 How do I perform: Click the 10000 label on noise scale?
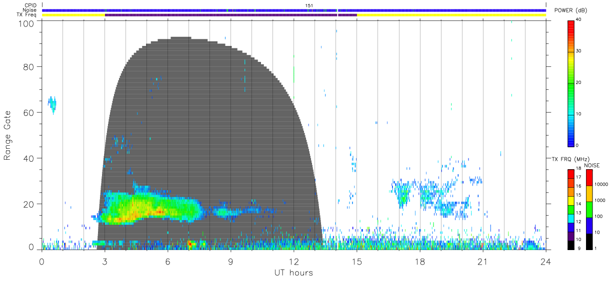click(x=601, y=184)
